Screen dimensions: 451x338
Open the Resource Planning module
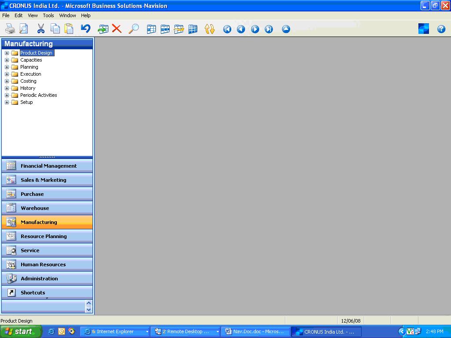pos(47,236)
